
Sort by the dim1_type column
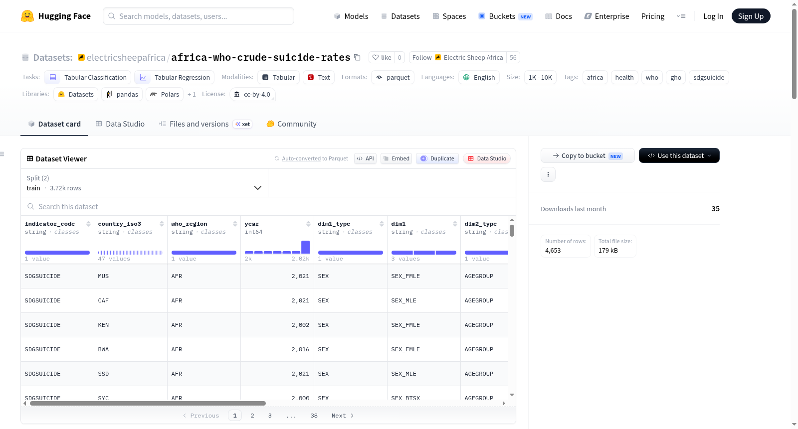coord(382,224)
